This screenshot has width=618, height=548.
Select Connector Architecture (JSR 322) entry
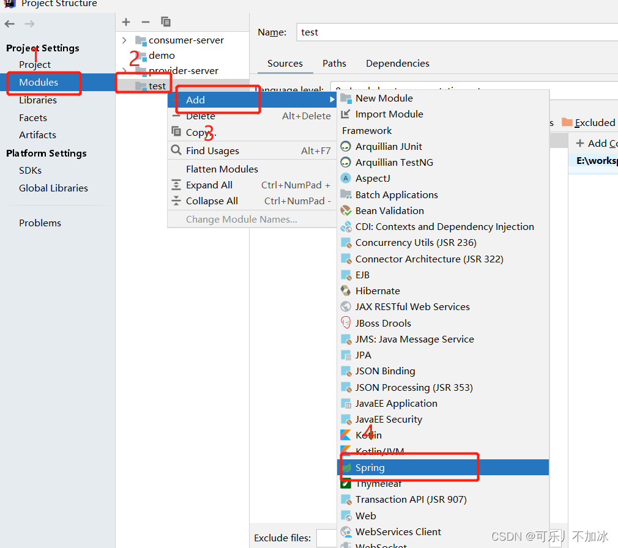(x=443, y=259)
